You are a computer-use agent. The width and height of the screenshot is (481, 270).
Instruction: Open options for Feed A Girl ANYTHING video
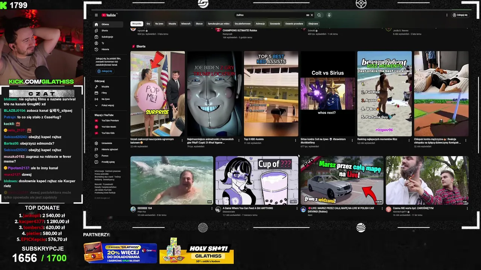pos(297,208)
